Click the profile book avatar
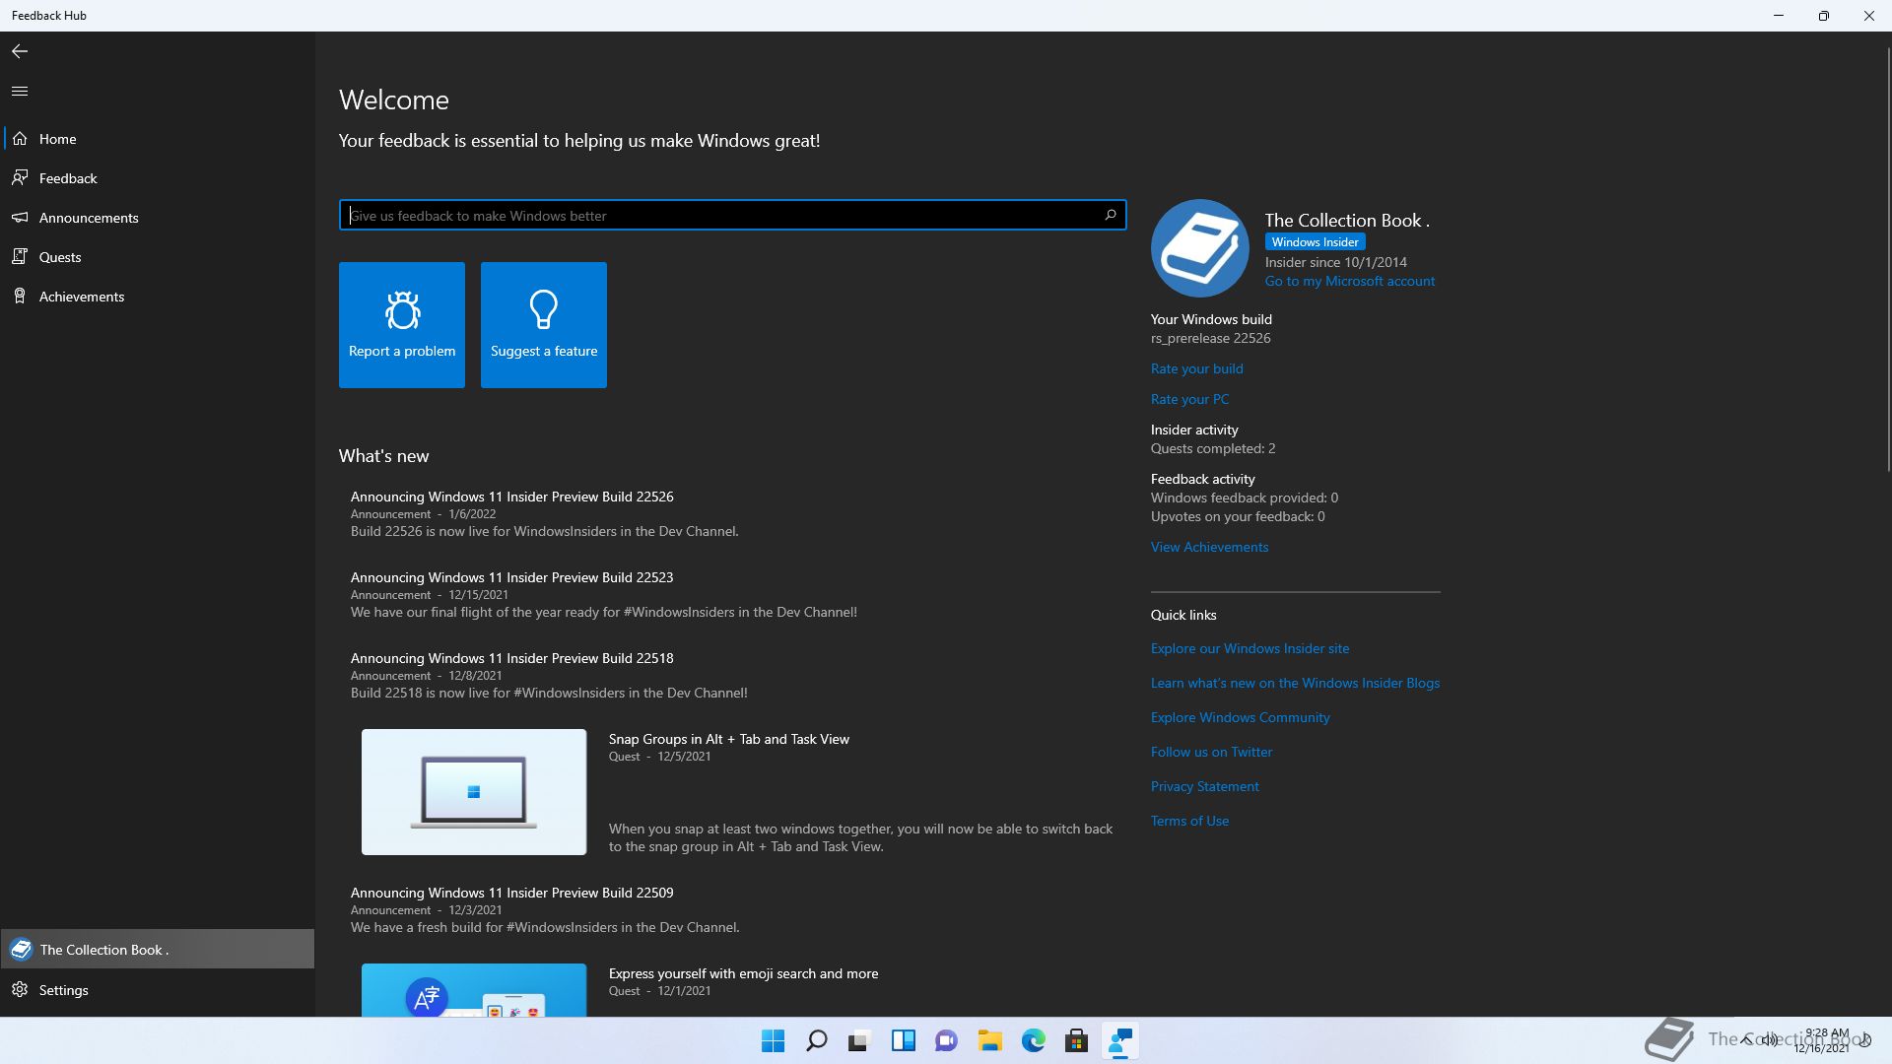The width and height of the screenshot is (1892, 1064). 1200,248
